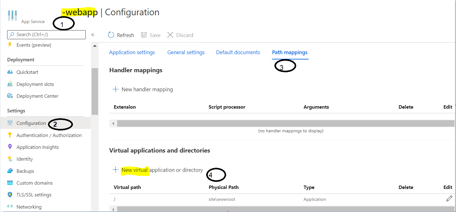The height and width of the screenshot is (212, 456).
Task: Click the site\wwwroot physical path cell
Action: tap(222, 199)
